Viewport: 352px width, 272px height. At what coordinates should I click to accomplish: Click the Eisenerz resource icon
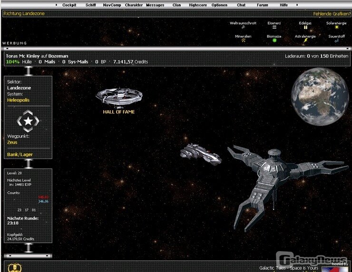point(274,28)
